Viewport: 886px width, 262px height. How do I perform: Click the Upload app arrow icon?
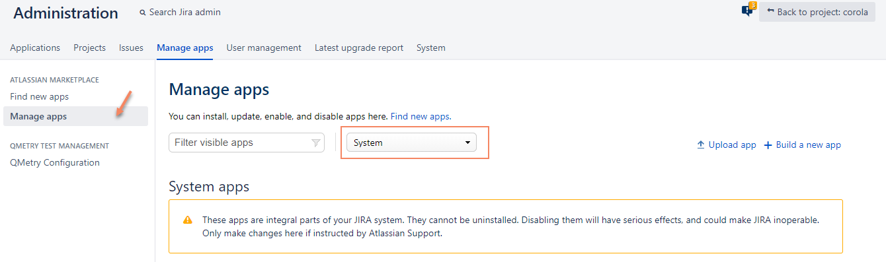coord(701,145)
